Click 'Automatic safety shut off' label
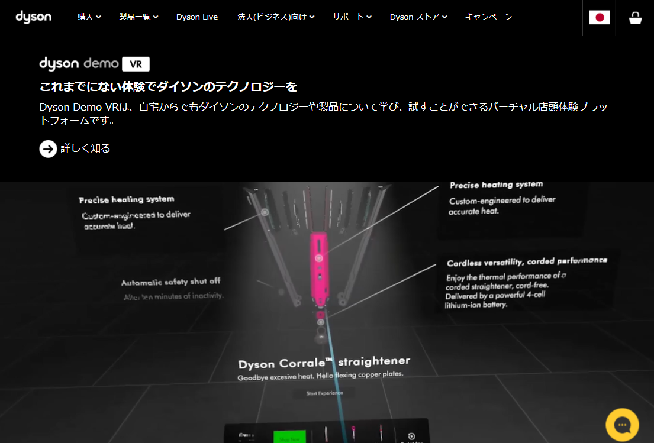The image size is (654, 443). 170,282
